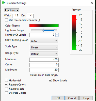Screen dimensions: 96x101
Task: Open the Precision format dropdown
Action: 12,10
